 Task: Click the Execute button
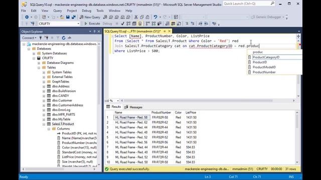click(92, 23)
